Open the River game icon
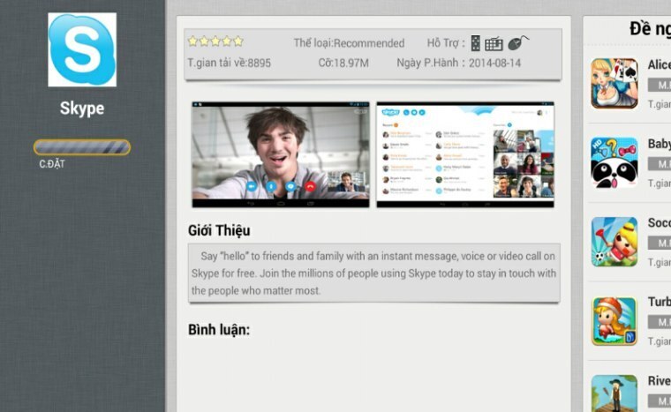 614,393
